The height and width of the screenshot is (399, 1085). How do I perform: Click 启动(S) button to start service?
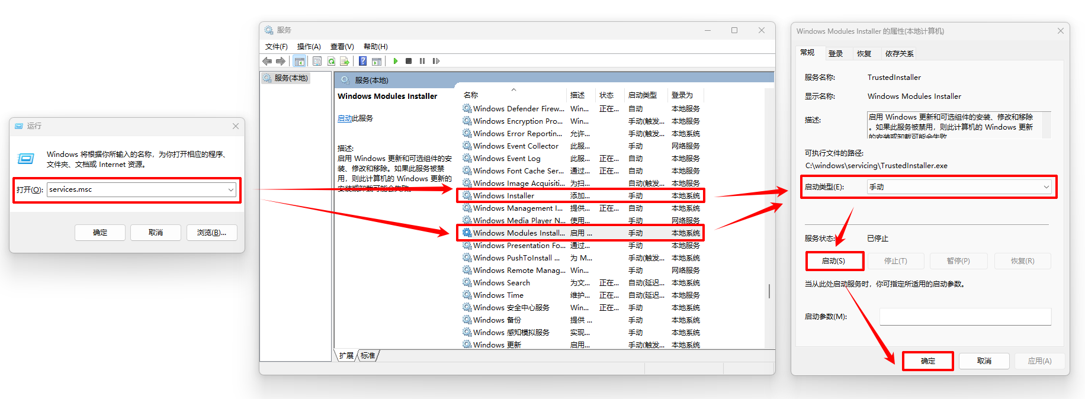point(834,260)
